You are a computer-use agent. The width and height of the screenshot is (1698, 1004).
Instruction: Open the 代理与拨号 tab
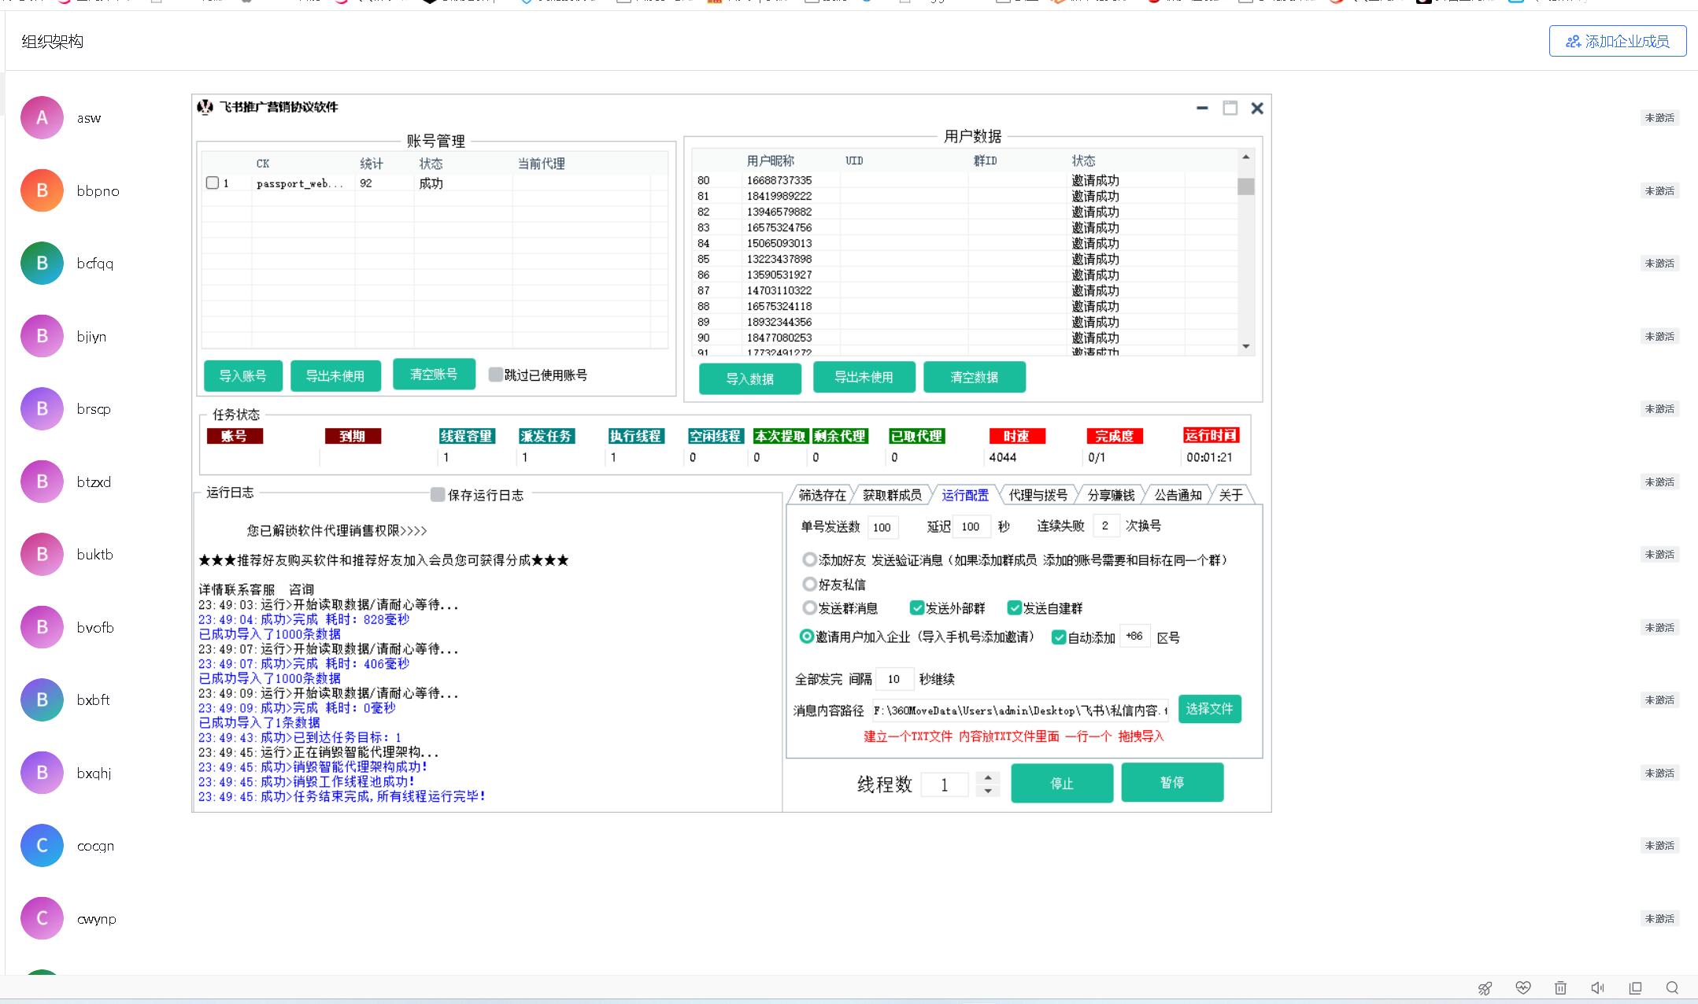click(1038, 495)
